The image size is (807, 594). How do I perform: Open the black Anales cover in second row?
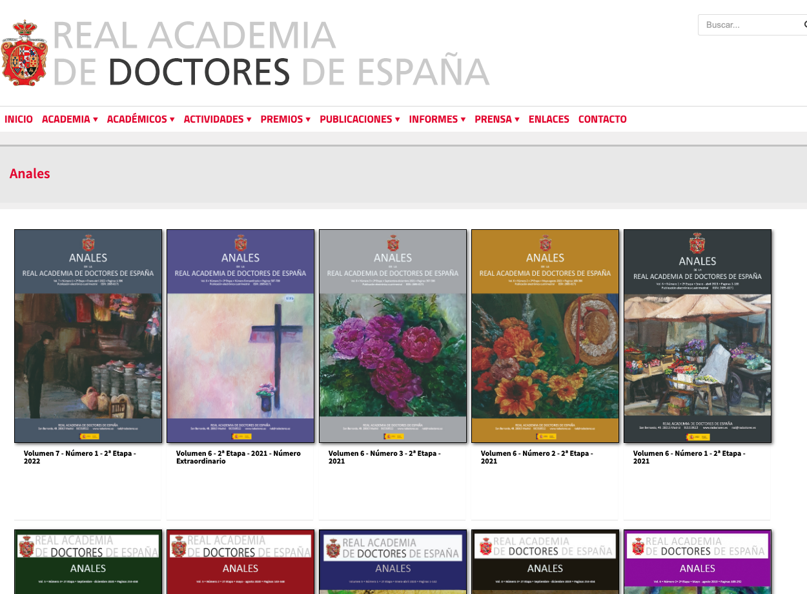click(x=546, y=562)
